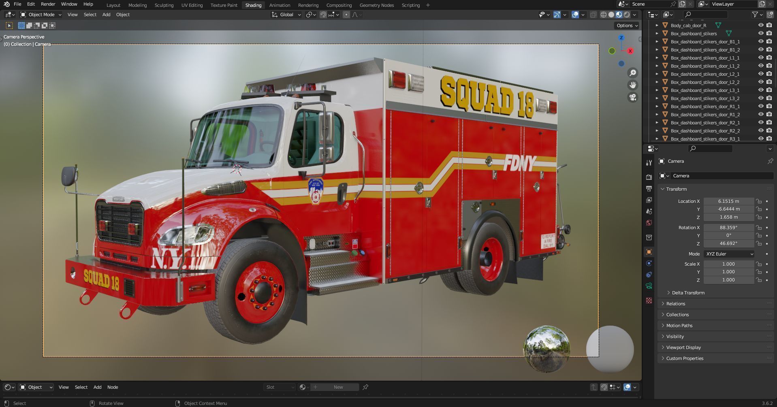Screen dimensions: 777x407
Task: Open the XYZ Euler rotation mode dropdown
Action: 729,254
